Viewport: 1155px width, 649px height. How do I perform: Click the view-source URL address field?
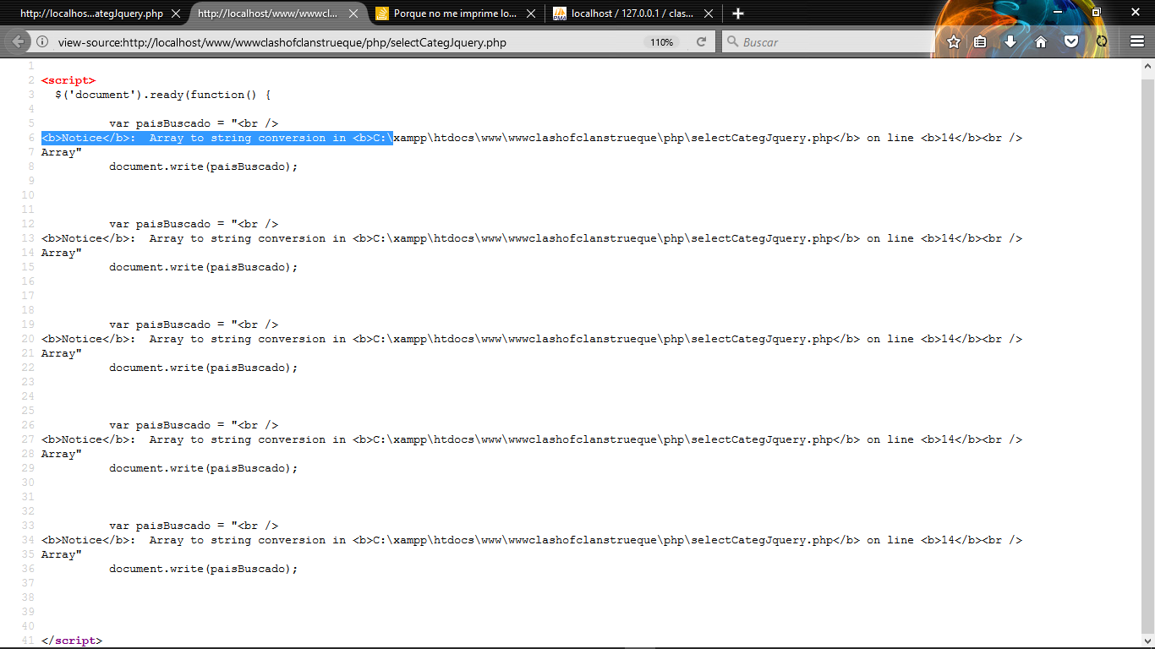347,42
